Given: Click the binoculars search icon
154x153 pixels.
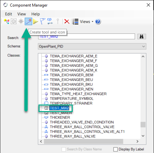Looking at the screenshot, I should pyautogui.click(x=141, y=36).
